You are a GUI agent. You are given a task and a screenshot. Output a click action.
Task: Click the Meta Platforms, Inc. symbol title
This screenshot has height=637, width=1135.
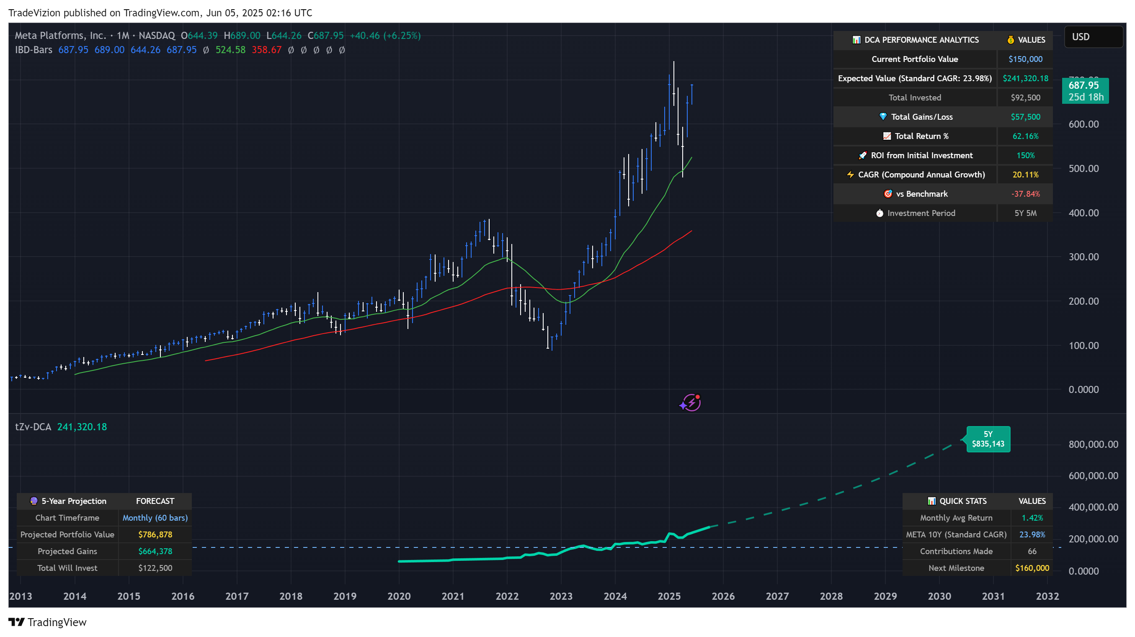[x=60, y=36]
